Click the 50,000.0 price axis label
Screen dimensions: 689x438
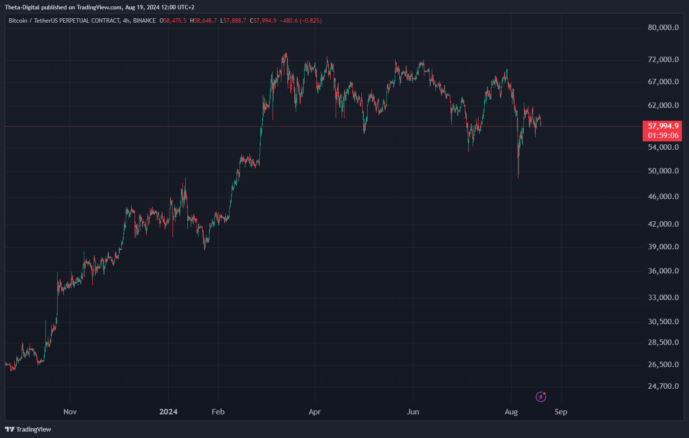[664, 171]
